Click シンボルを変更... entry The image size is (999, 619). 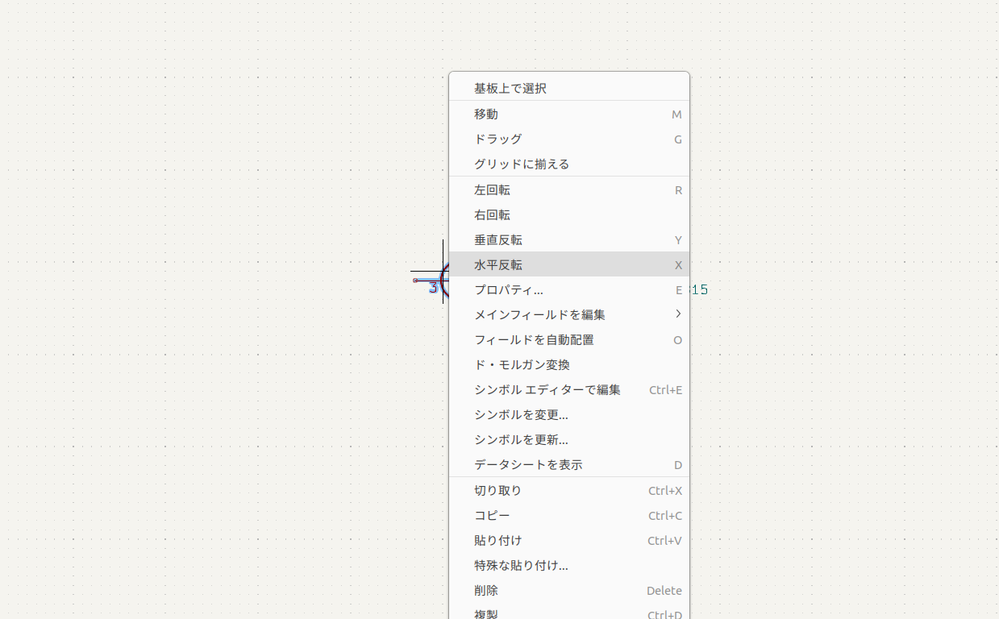pyautogui.click(x=521, y=415)
